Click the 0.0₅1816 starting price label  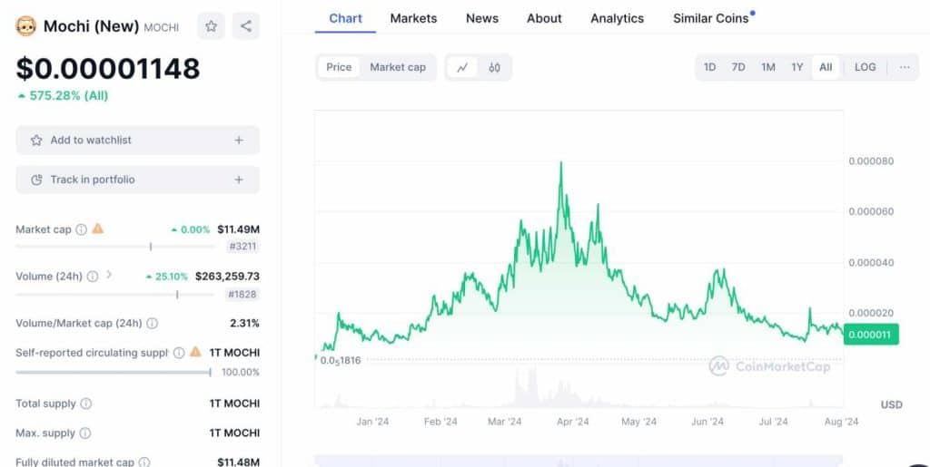click(341, 361)
